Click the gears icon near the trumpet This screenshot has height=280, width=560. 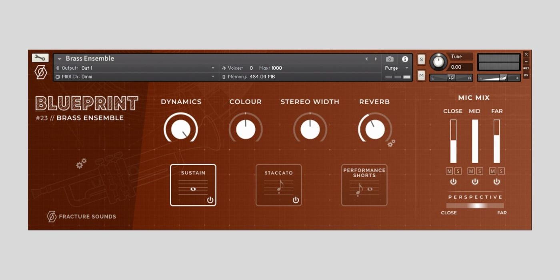tap(81, 163)
